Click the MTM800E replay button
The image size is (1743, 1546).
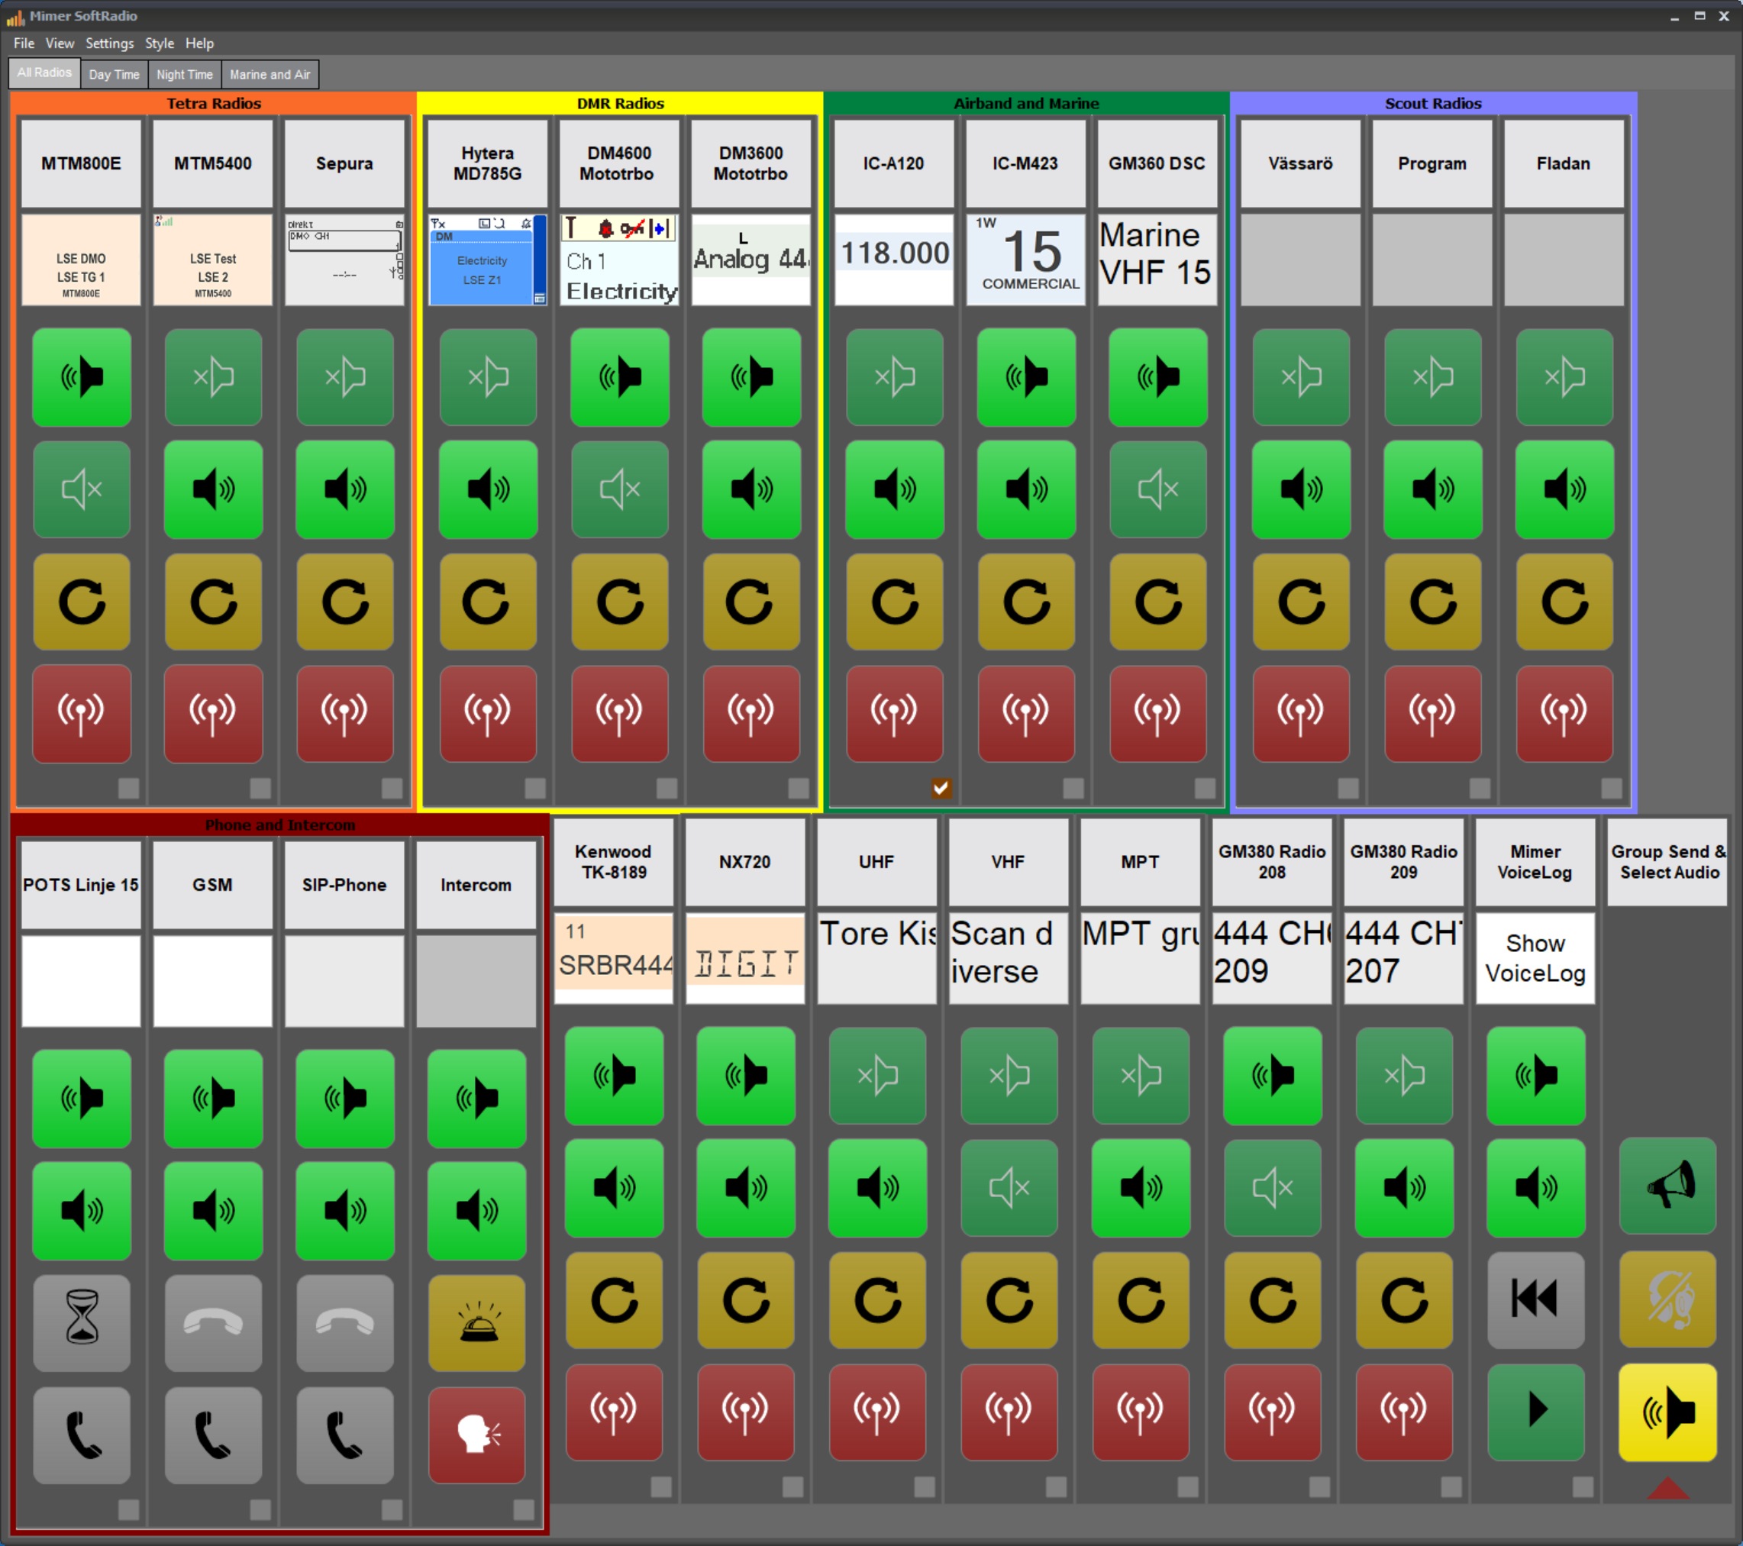tap(82, 602)
